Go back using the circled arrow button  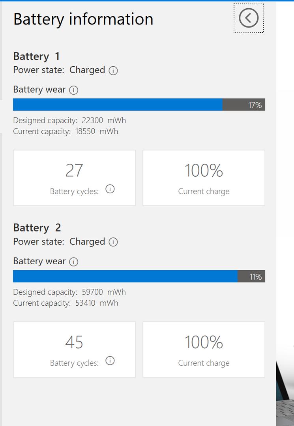click(249, 18)
